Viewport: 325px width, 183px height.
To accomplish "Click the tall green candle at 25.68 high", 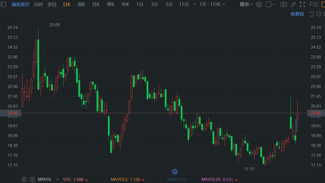I will click(x=38, y=64).
